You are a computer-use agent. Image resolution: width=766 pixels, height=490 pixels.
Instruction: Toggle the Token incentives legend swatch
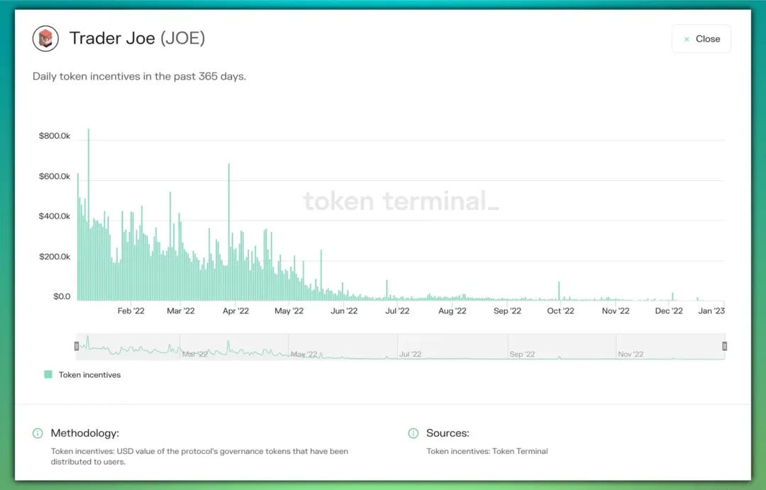[x=48, y=374]
